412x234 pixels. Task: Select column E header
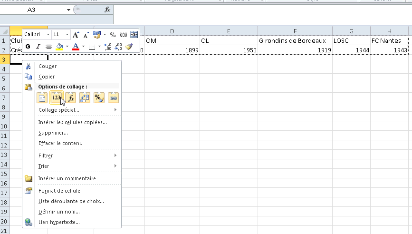click(229, 31)
